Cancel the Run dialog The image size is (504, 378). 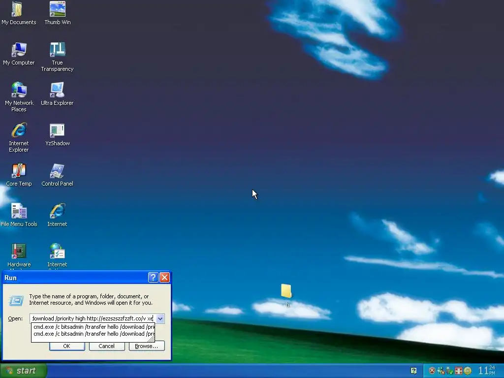(x=107, y=346)
